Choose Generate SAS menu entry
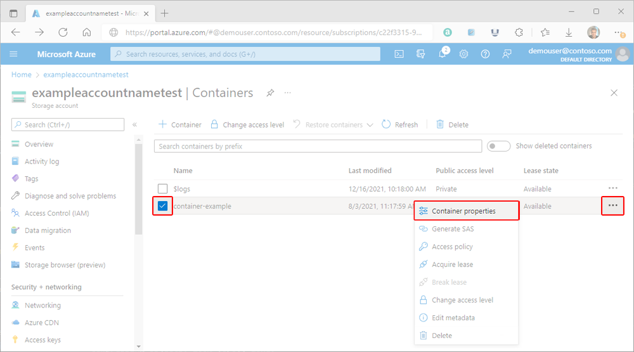Screen dimensions: 634x352 pyautogui.click(x=452, y=229)
